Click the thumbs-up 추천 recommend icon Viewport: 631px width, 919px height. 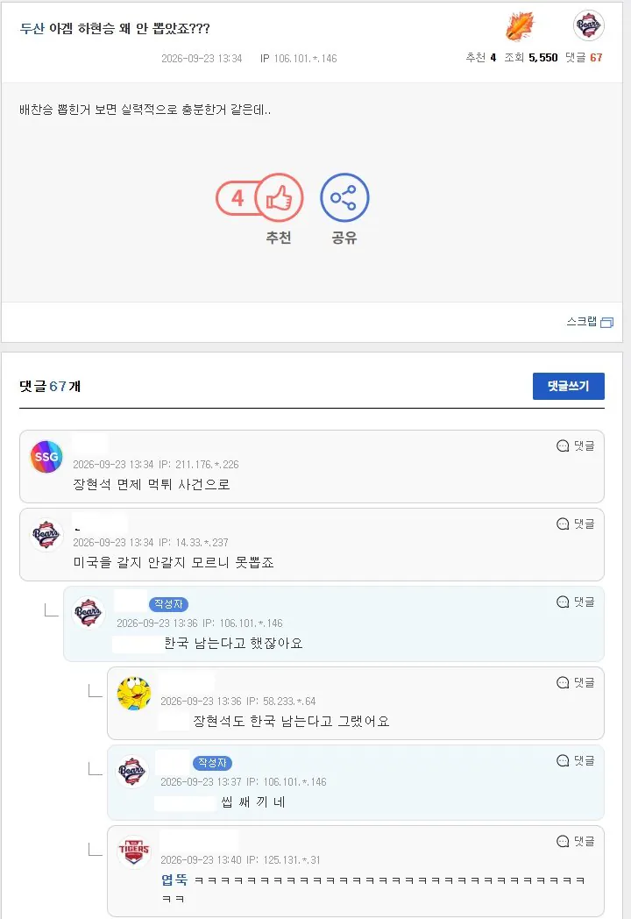click(279, 197)
